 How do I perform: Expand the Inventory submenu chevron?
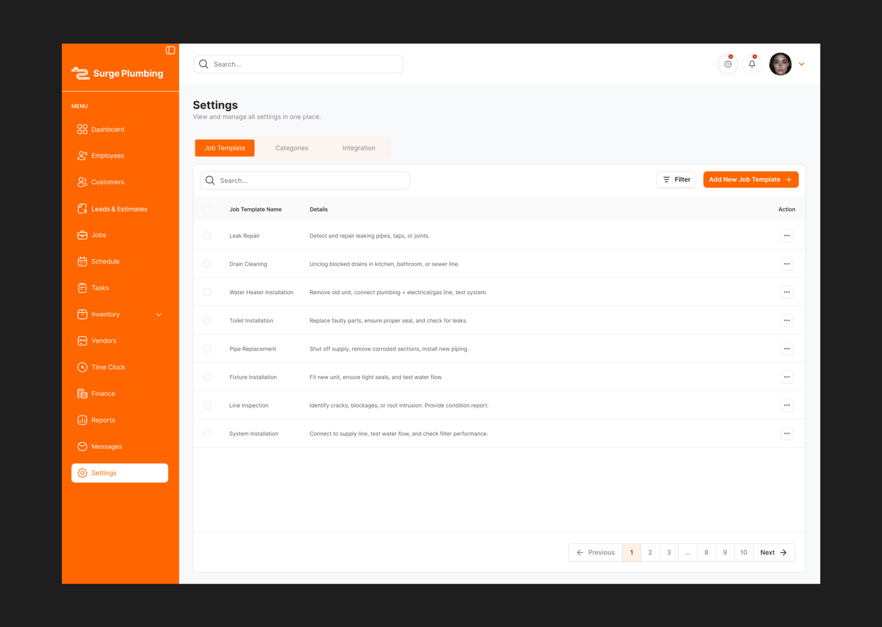click(x=159, y=315)
